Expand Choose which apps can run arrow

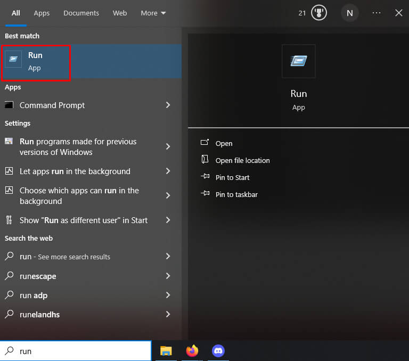click(x=168, y=195)
